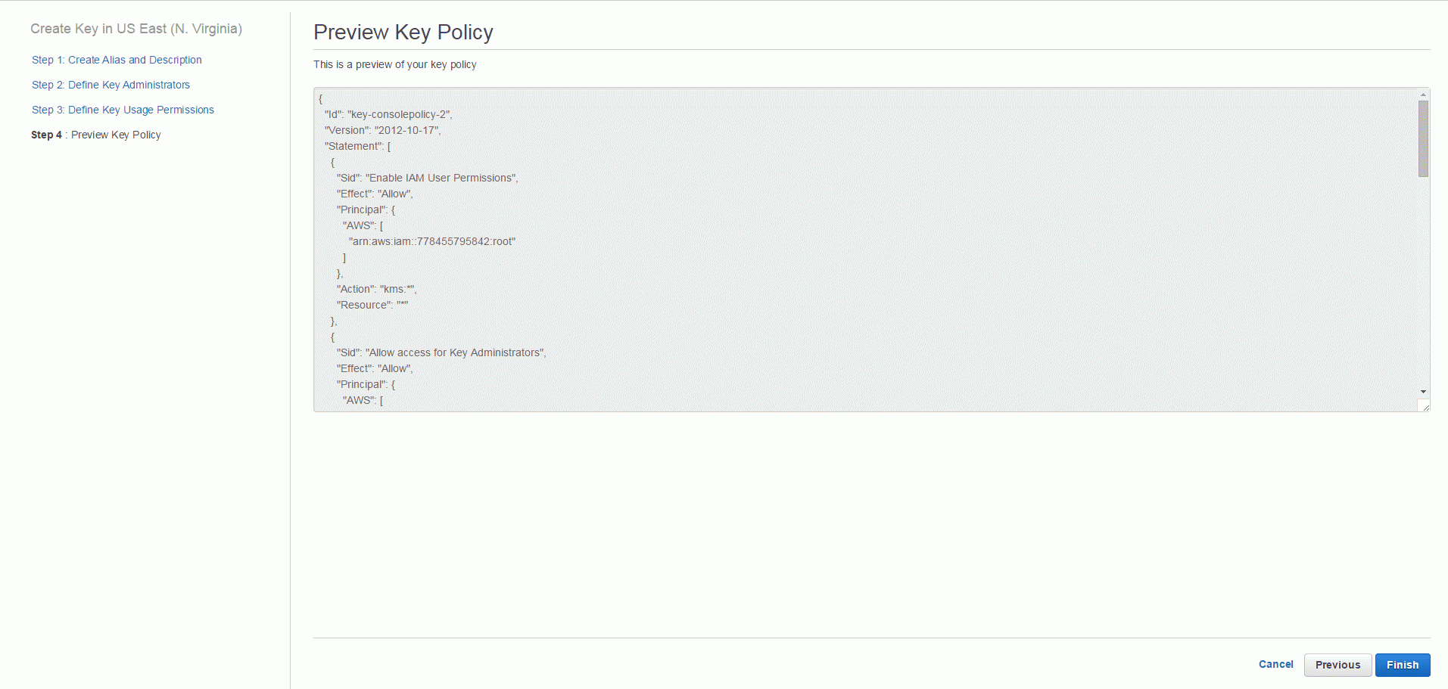Go to Step 2: Define Key Administrators
The height and width of the screenshot is (689, 1448).
(x=111, y=85)
